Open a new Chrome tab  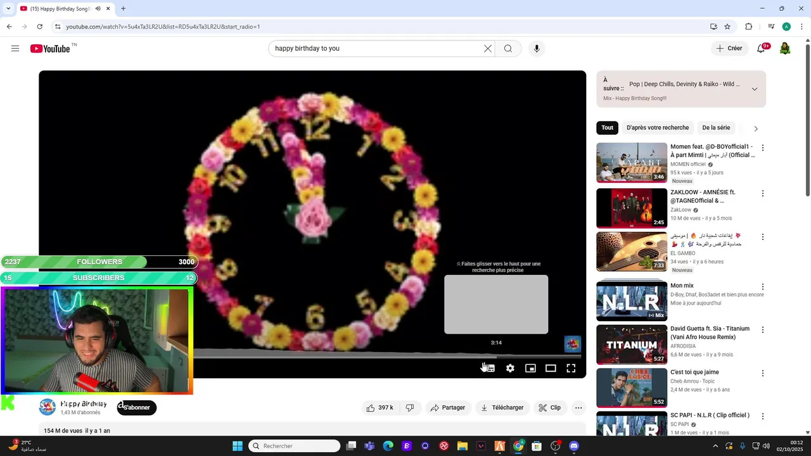(x=123, y=9)
